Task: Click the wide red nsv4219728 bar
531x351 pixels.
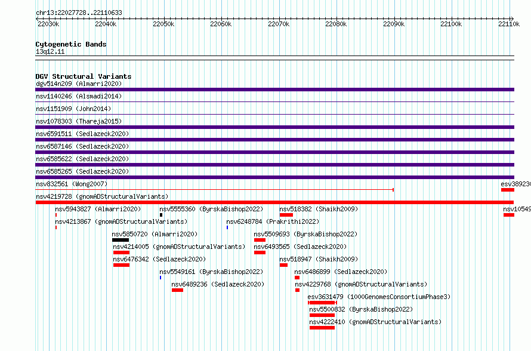Action: click(274, 202)
